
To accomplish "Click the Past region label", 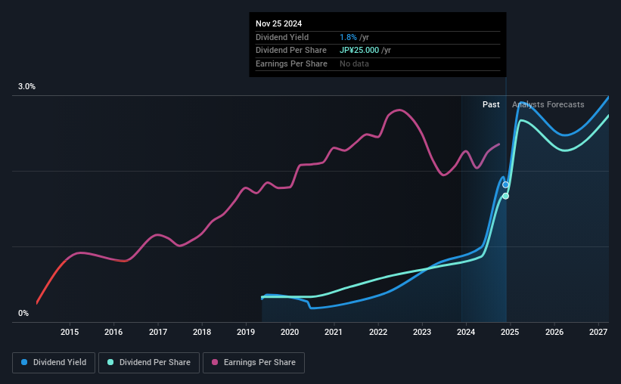I will pos(491,105).
